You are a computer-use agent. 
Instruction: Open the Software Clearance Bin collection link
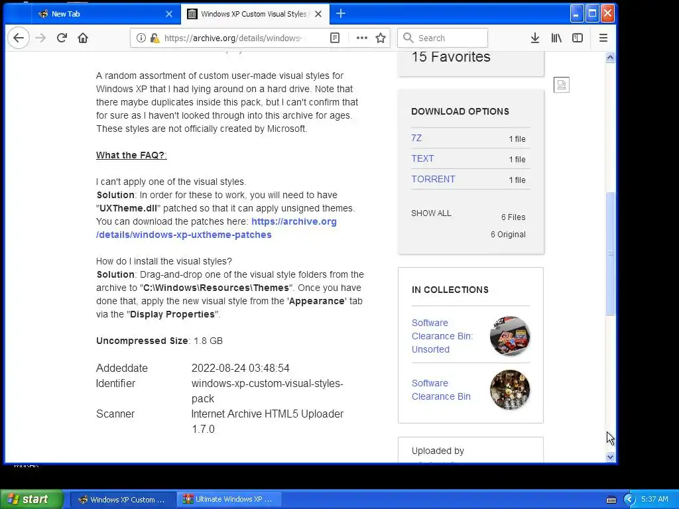(x=441, y=390)
